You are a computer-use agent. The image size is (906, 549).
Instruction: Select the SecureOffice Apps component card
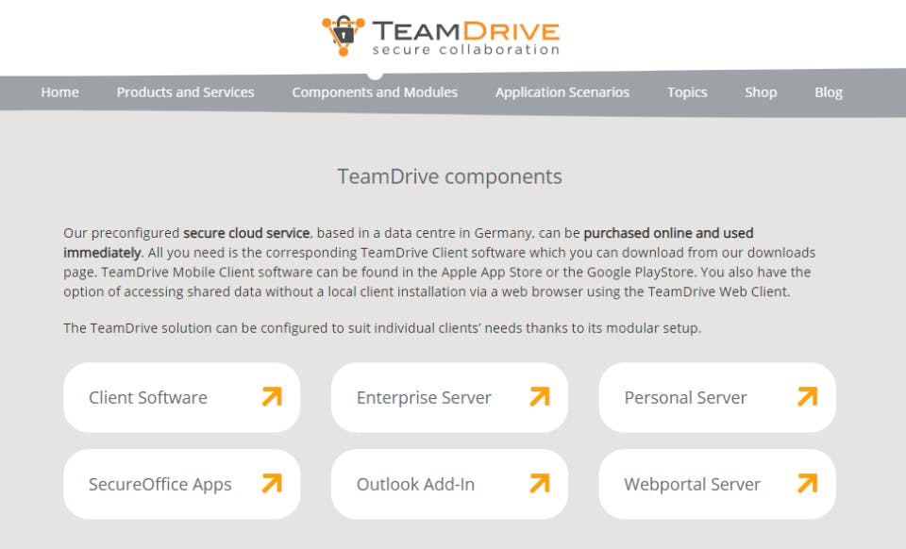point(181,484)
